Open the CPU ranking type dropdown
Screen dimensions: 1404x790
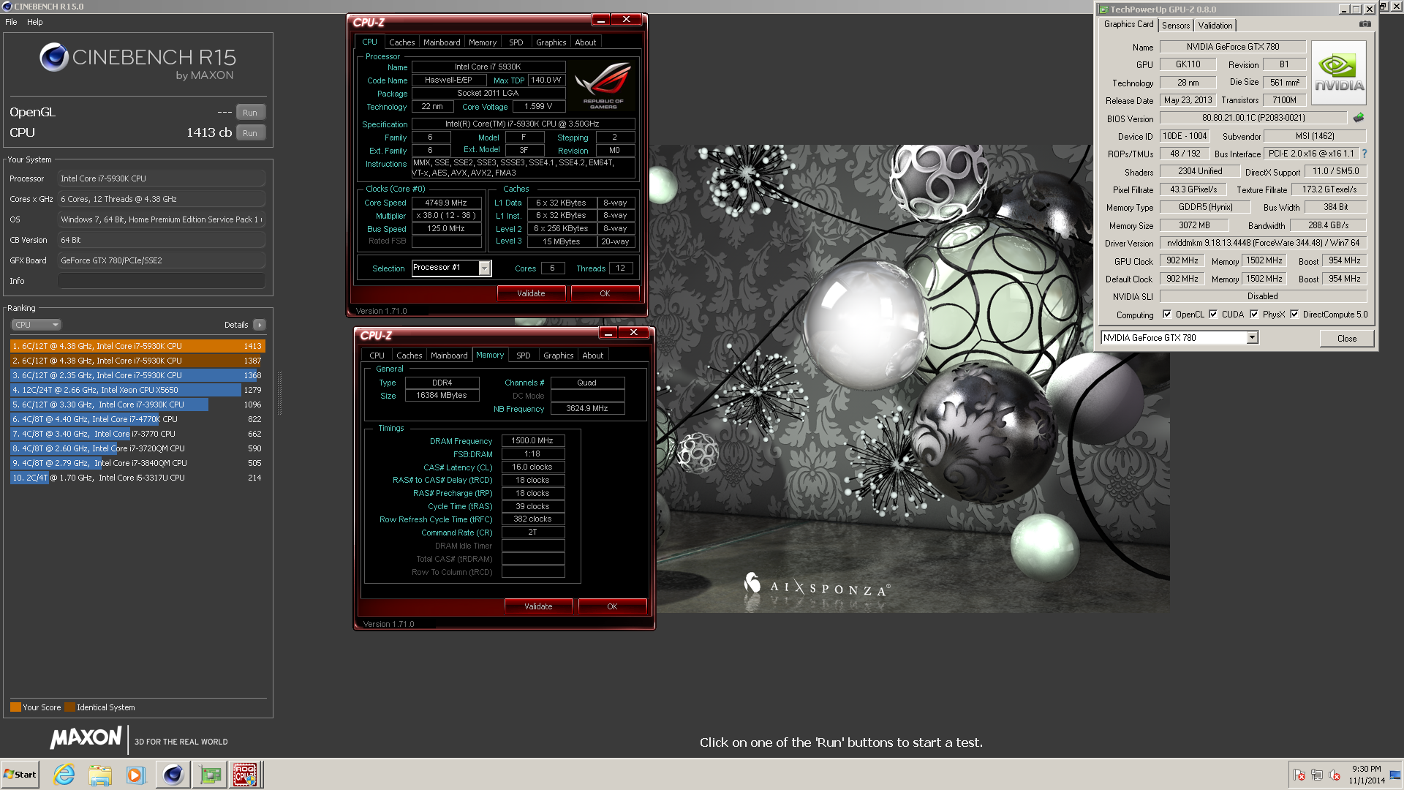pos(36,325)
